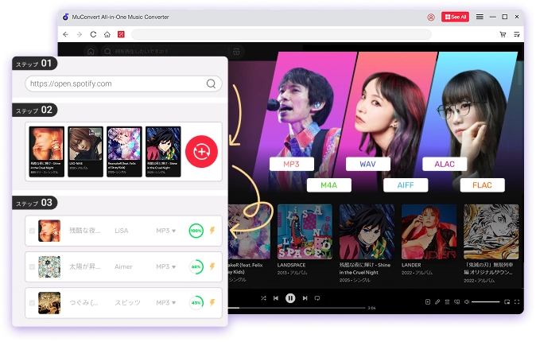
Task: Enter full screen with the corner icon
Action: (x=517, y=302)
